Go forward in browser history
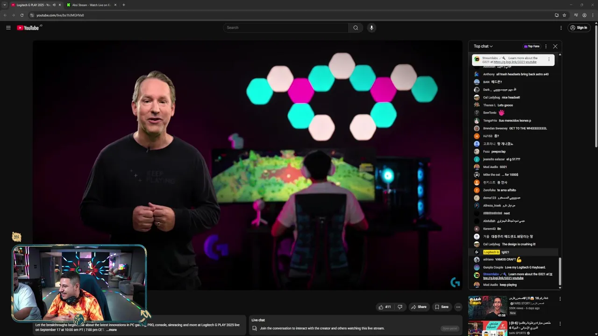 coord(13,15)
